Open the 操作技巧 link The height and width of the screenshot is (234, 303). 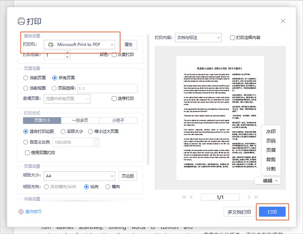[33, 212]
